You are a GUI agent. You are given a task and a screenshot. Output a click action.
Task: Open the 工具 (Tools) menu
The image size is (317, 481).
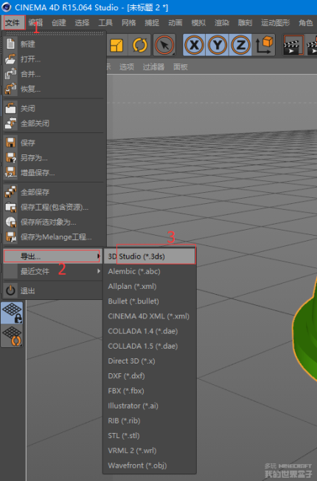click(x=105, y=23)
